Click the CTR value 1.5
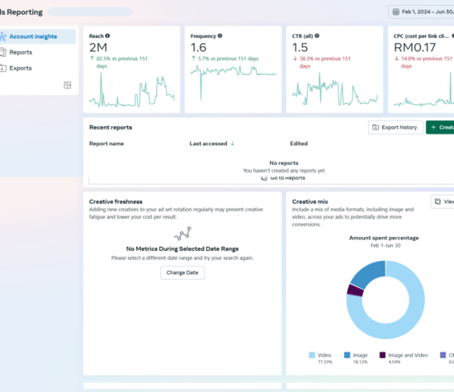 pyautogui.click(x=300, y=48)
